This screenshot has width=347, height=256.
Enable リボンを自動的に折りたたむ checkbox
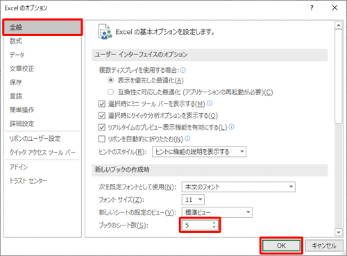click(102, 139)
